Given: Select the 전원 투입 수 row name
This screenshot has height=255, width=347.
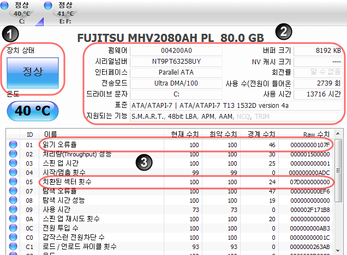Looking at the screenshot, I should (61, 228).
